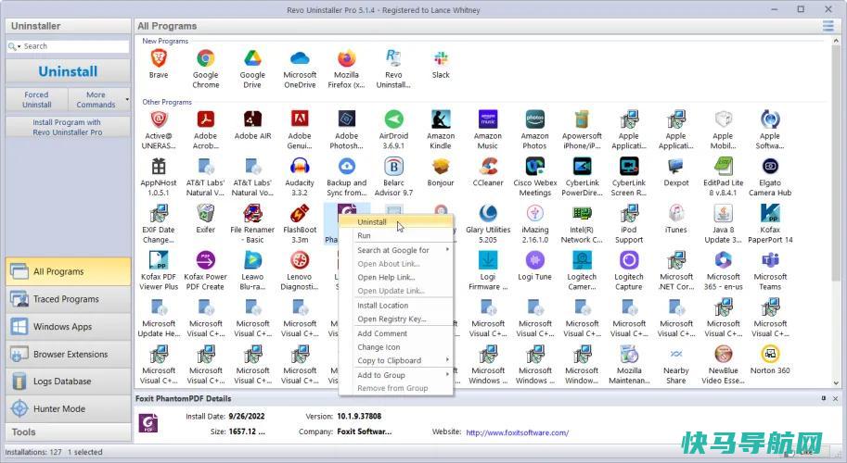Select the Microsoft Teams icon
The height and width of the screenshot is (463, 847).
pyautogui.click(x=770, y=260)
